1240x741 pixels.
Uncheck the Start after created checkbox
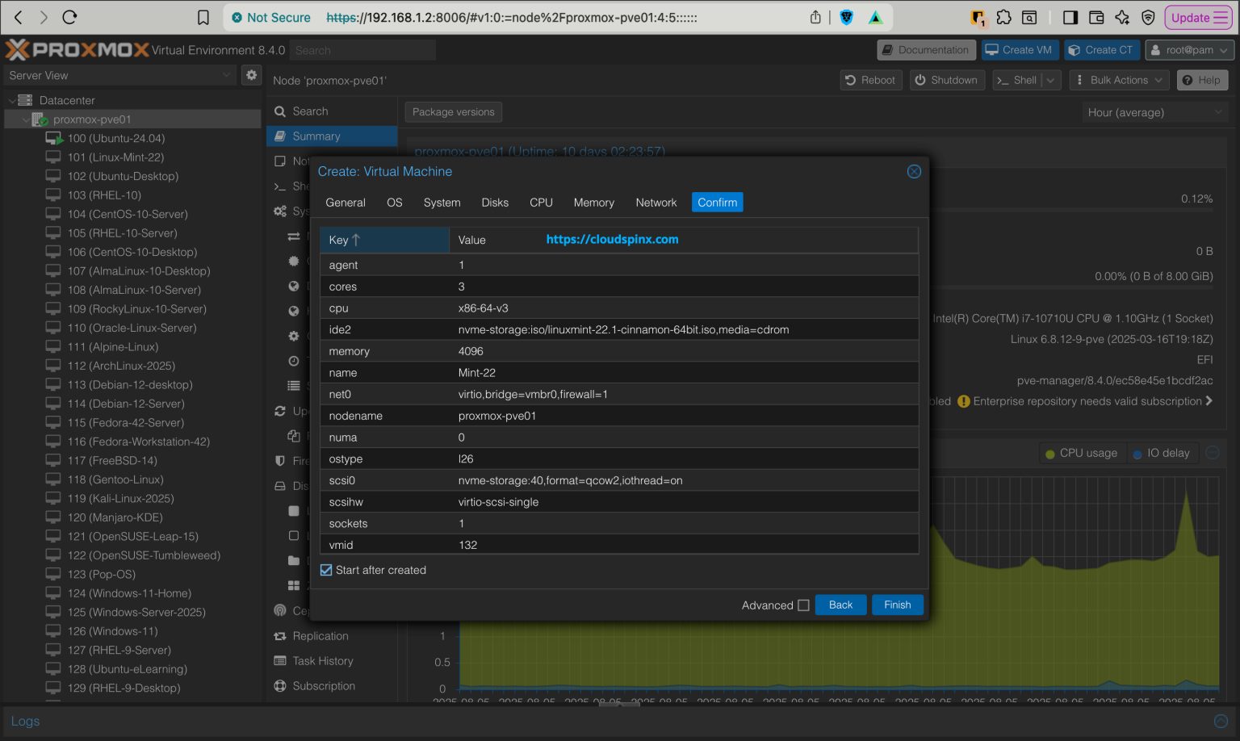coord(326,570)
